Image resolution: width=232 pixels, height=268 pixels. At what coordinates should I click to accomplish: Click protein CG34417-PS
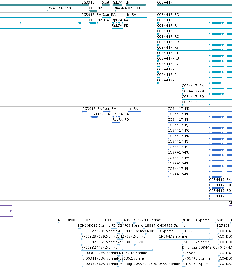coord(178,142)
